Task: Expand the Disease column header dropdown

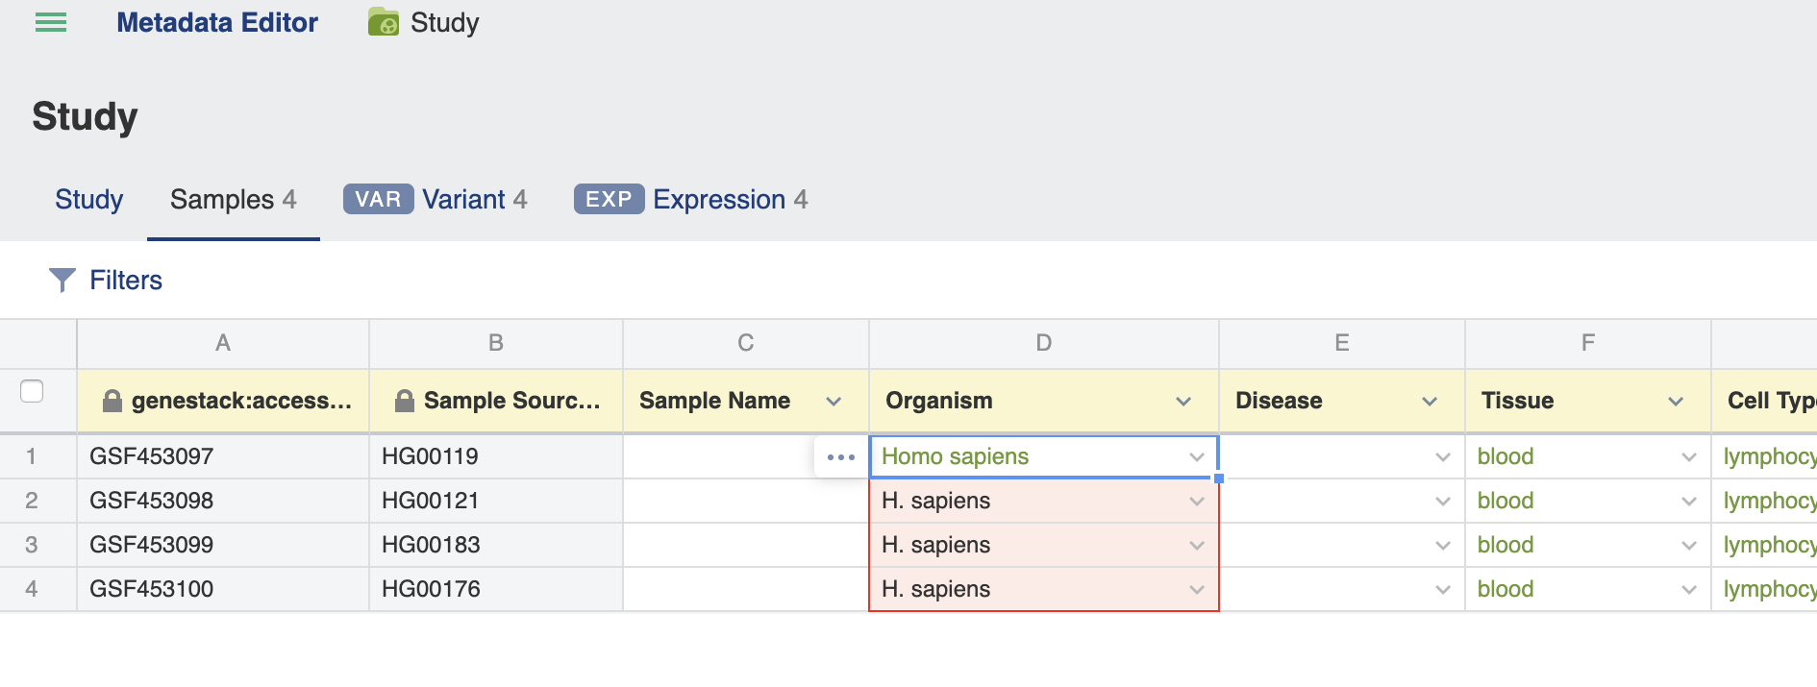Action: [1430, 402]
